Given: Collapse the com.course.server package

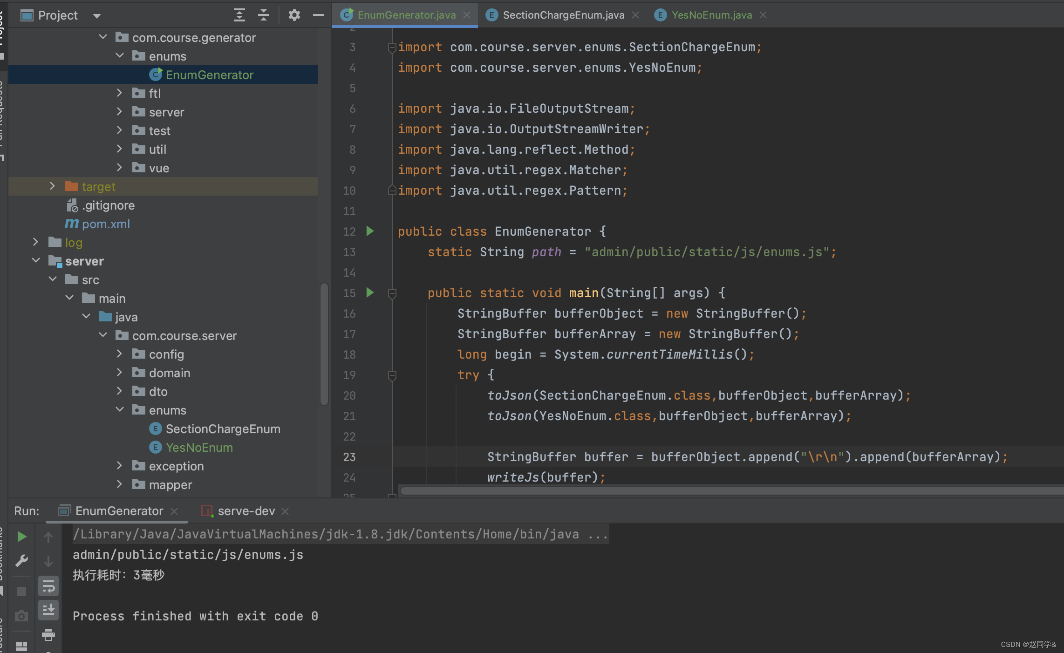Looking at the screenshot, I should click(103, 335).
